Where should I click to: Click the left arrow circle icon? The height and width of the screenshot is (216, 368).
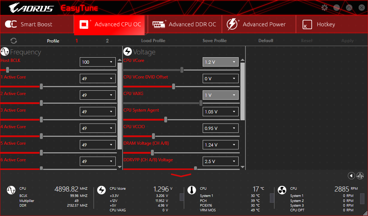[351, 176]
